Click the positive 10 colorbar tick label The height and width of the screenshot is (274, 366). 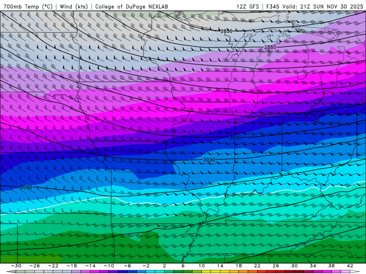[202, 266]
